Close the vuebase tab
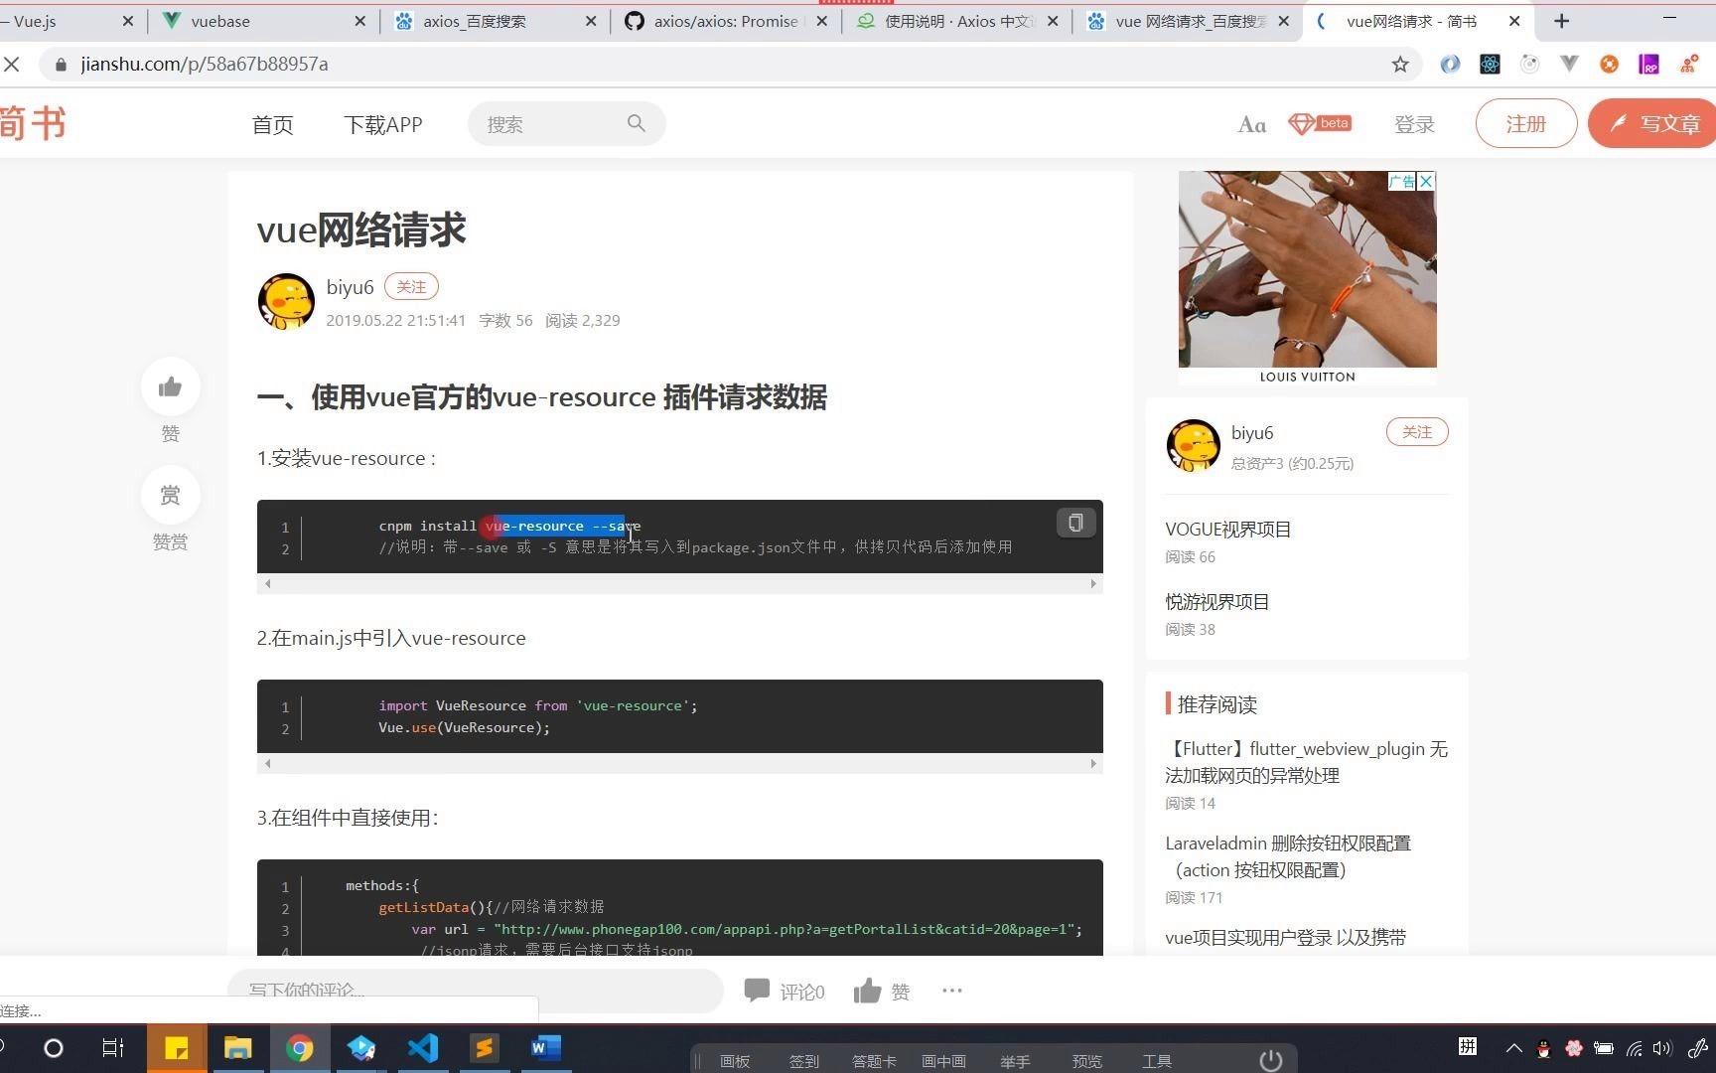1716x1073 pixels. [x=359, y=21]
